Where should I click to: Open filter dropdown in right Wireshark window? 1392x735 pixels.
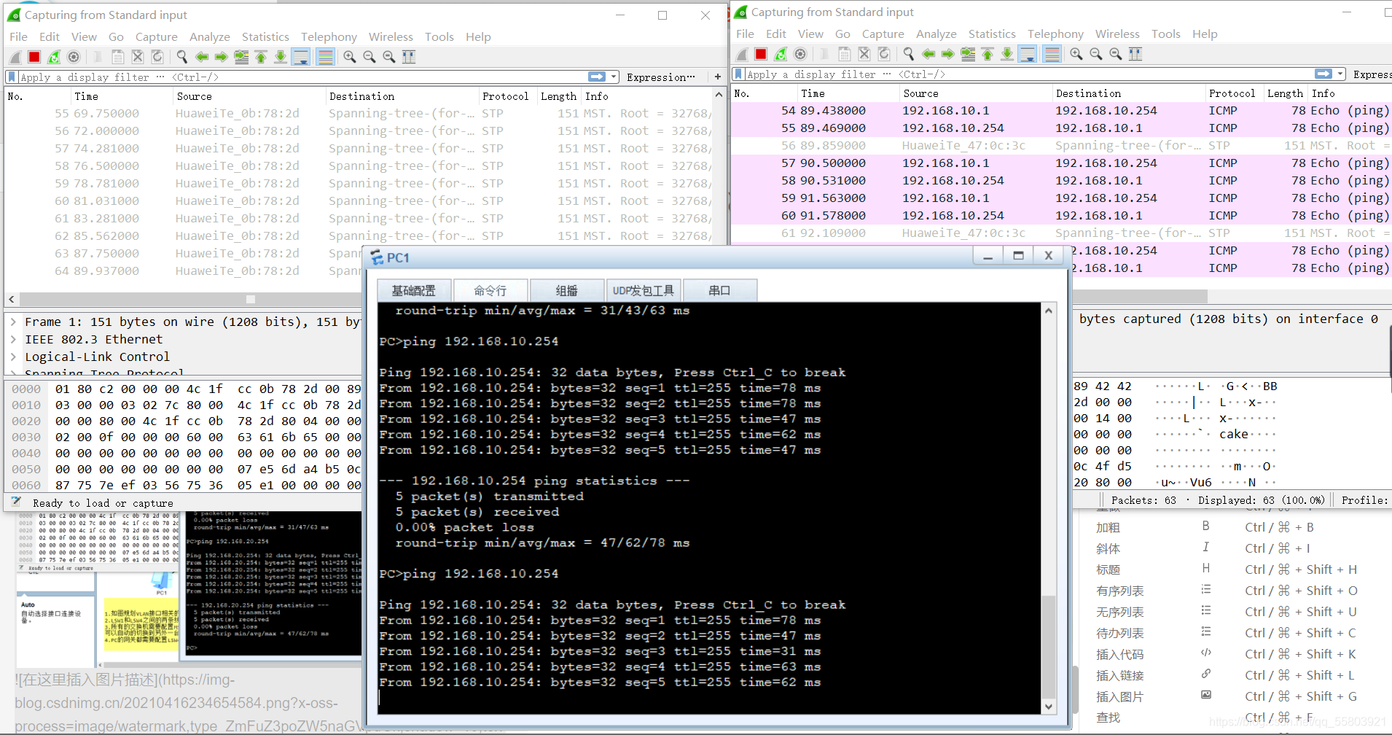[1340, 74]
